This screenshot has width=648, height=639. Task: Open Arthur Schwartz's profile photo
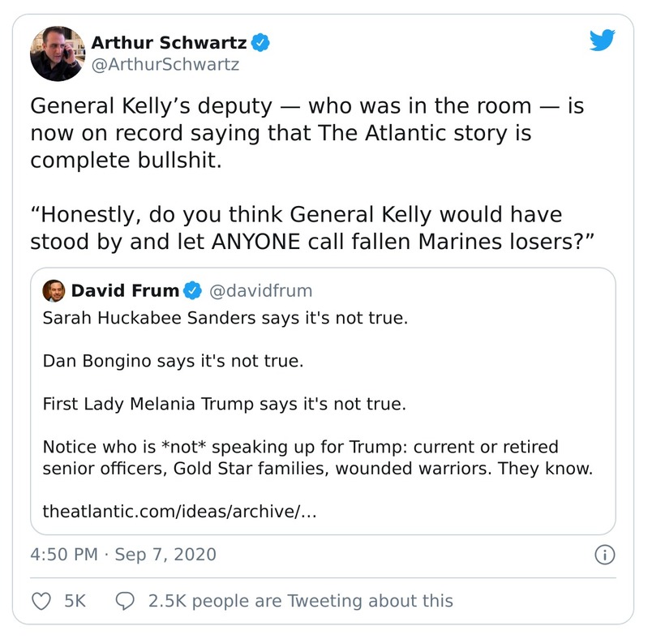pos(57,54)
